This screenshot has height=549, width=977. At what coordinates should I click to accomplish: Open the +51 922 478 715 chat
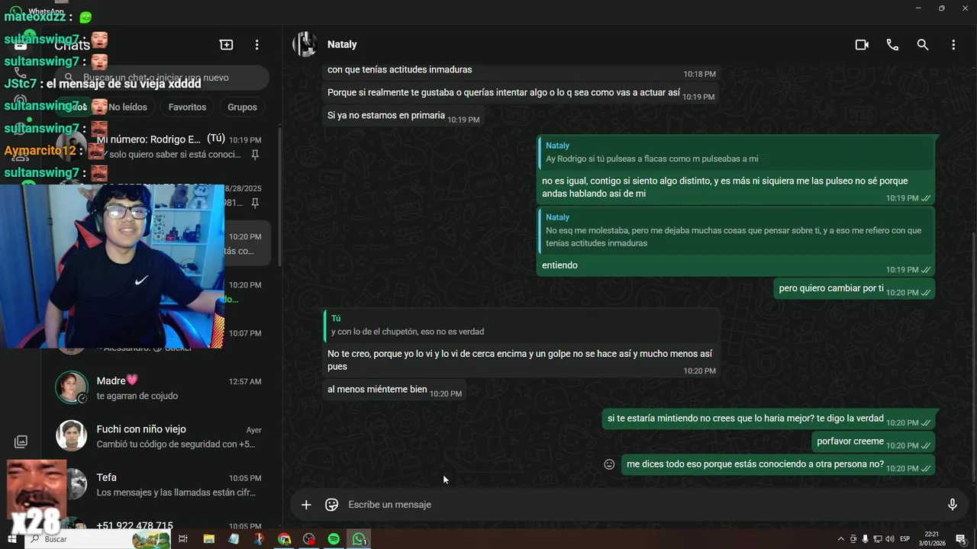pyautogui.click(x=162, y=525)
